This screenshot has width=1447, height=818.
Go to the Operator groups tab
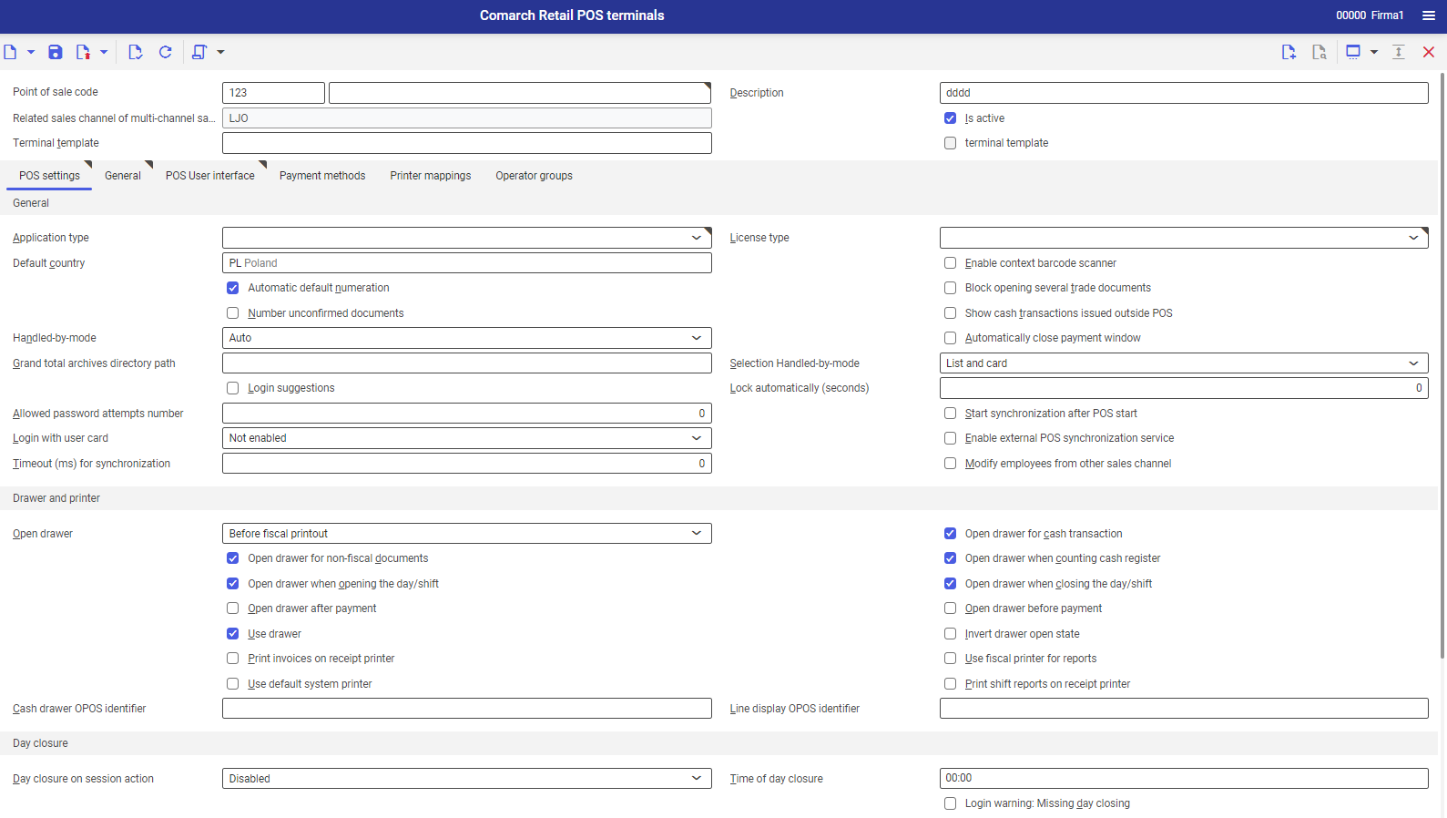click(535, 176)
